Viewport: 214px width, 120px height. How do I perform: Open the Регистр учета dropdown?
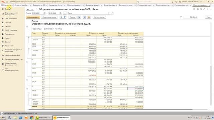[99, 17]
